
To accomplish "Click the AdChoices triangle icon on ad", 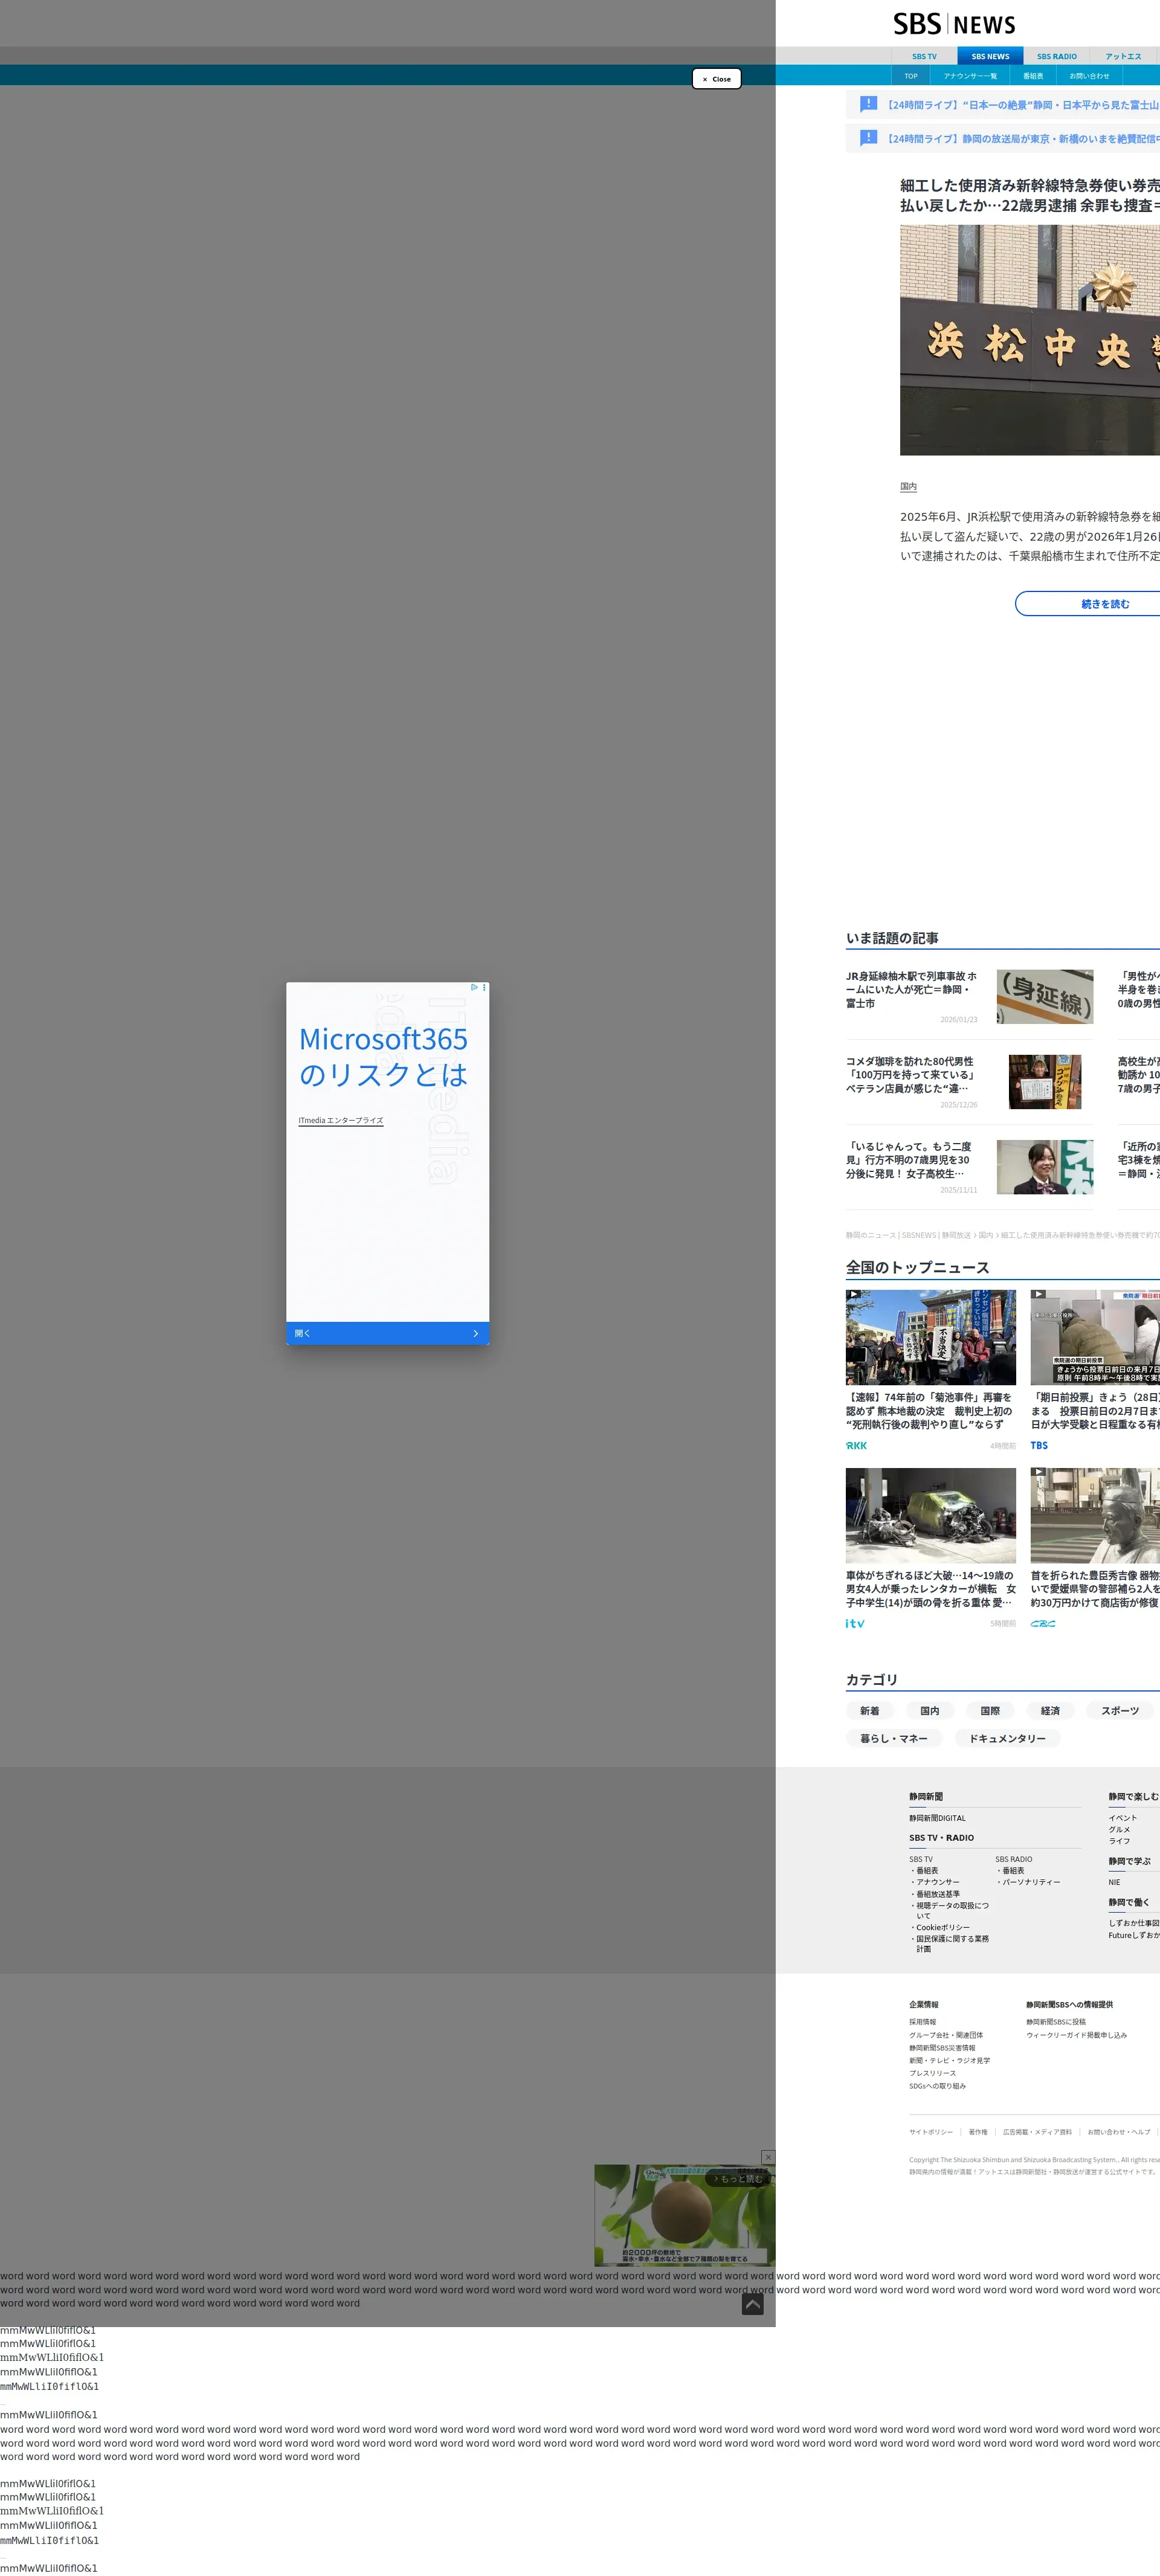I will (x=474, y=987).
